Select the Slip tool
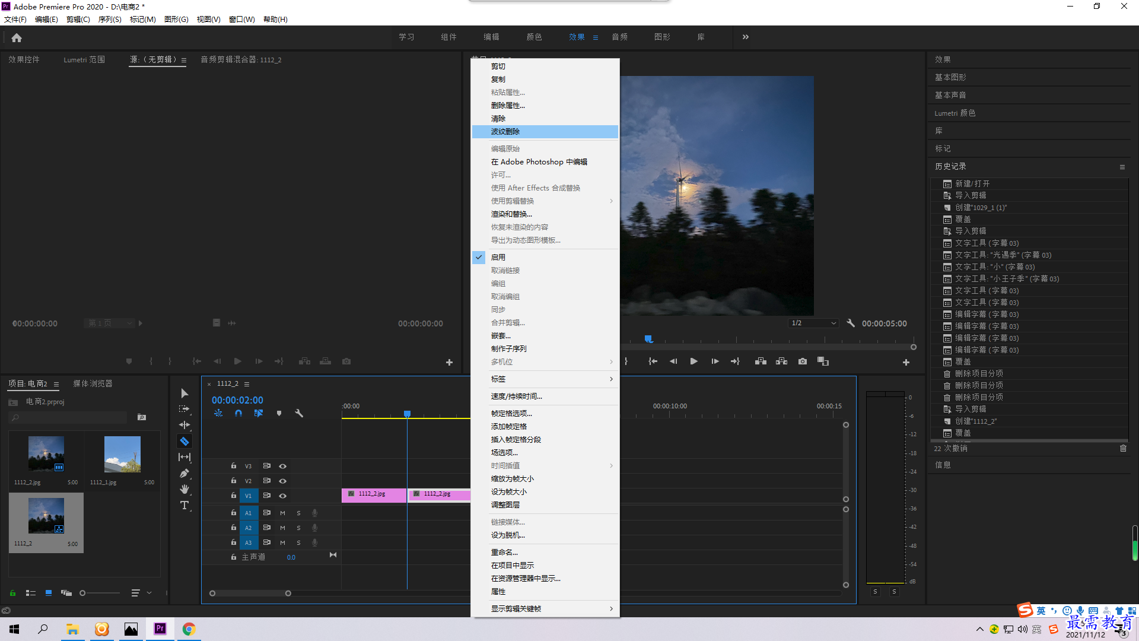This screenshot has height=641, width=1139. pyautogui.click(x=184, y=457)
